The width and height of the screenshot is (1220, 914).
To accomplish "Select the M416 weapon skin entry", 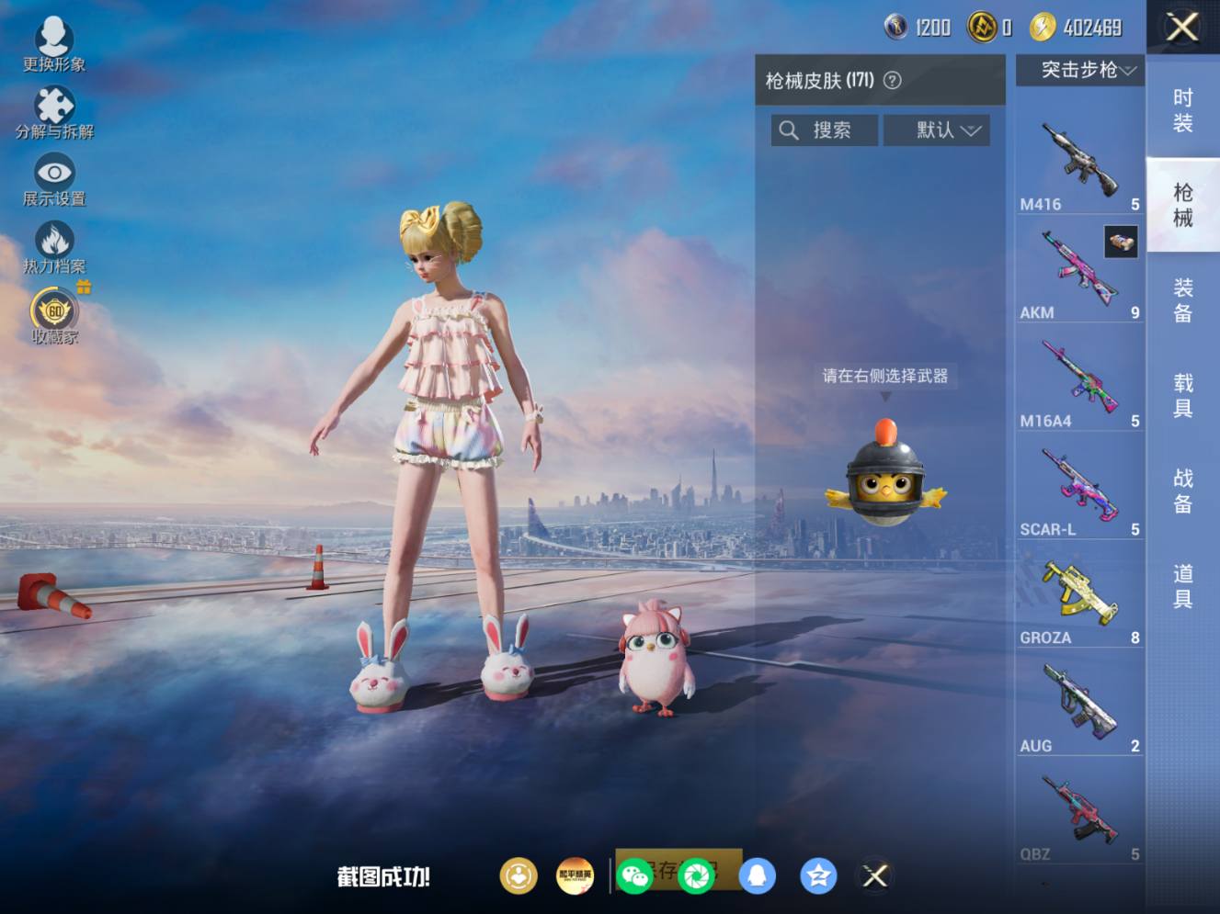I will pyautogui.click(x=1079, y=163).
